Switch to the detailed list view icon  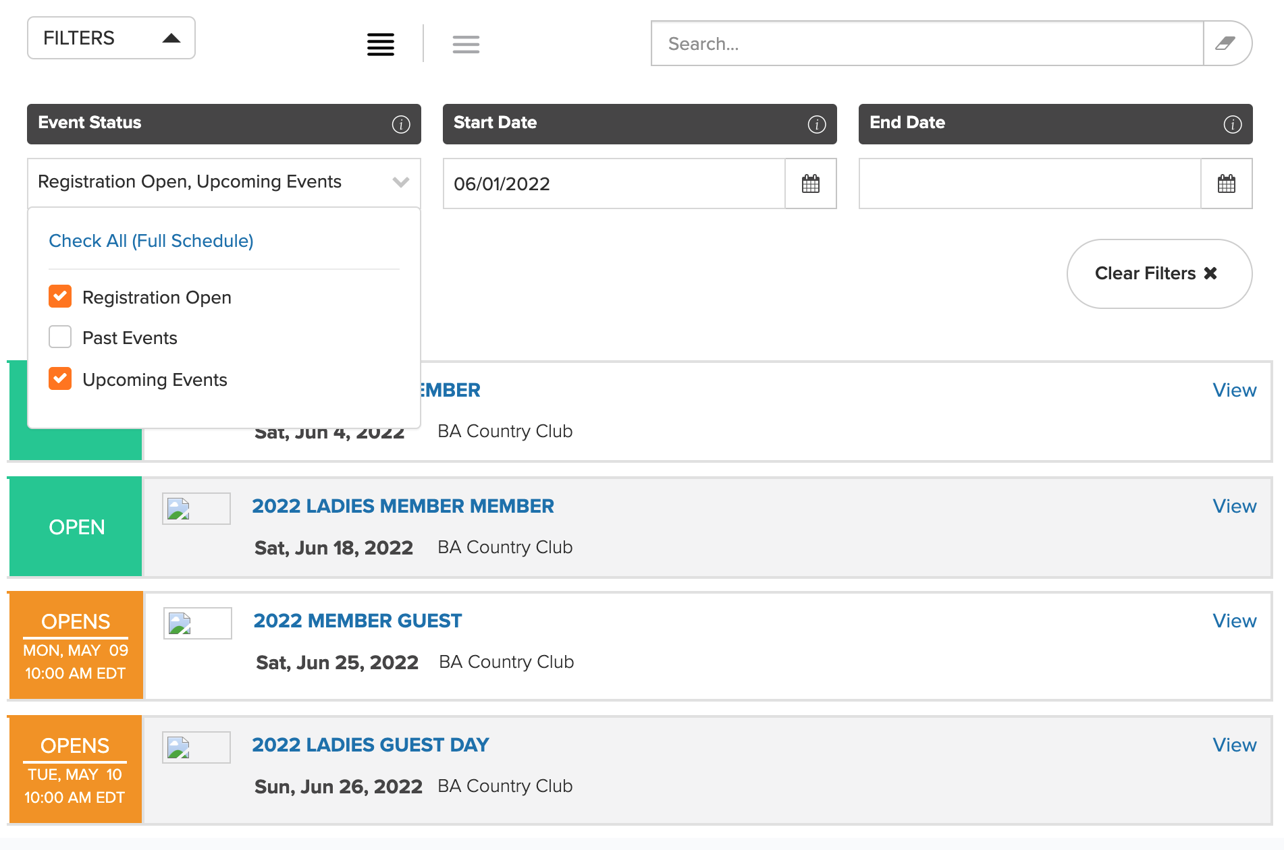click(380, 45)
